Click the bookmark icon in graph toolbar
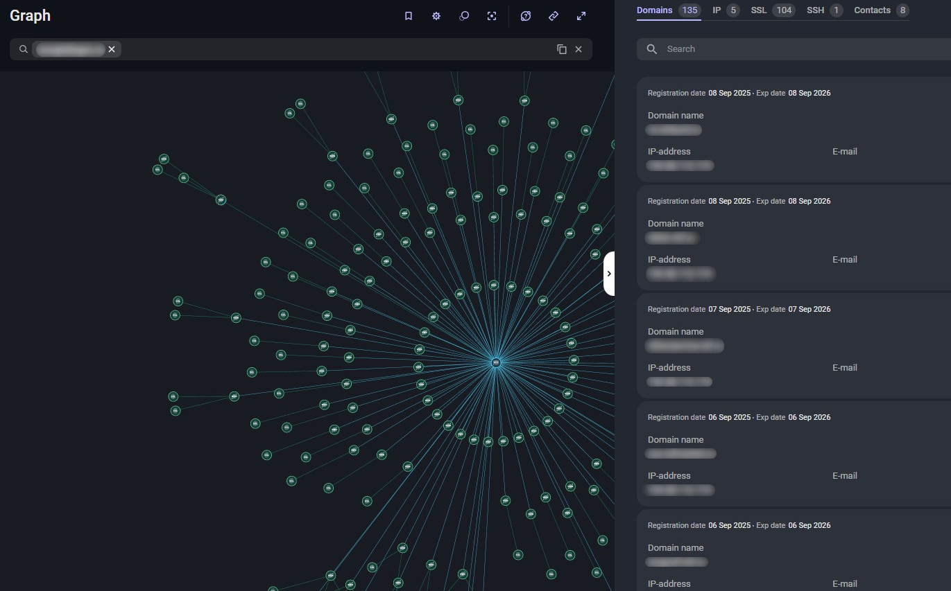The height and width of the screenshot is (591, 951). click(x=409, y=16)
